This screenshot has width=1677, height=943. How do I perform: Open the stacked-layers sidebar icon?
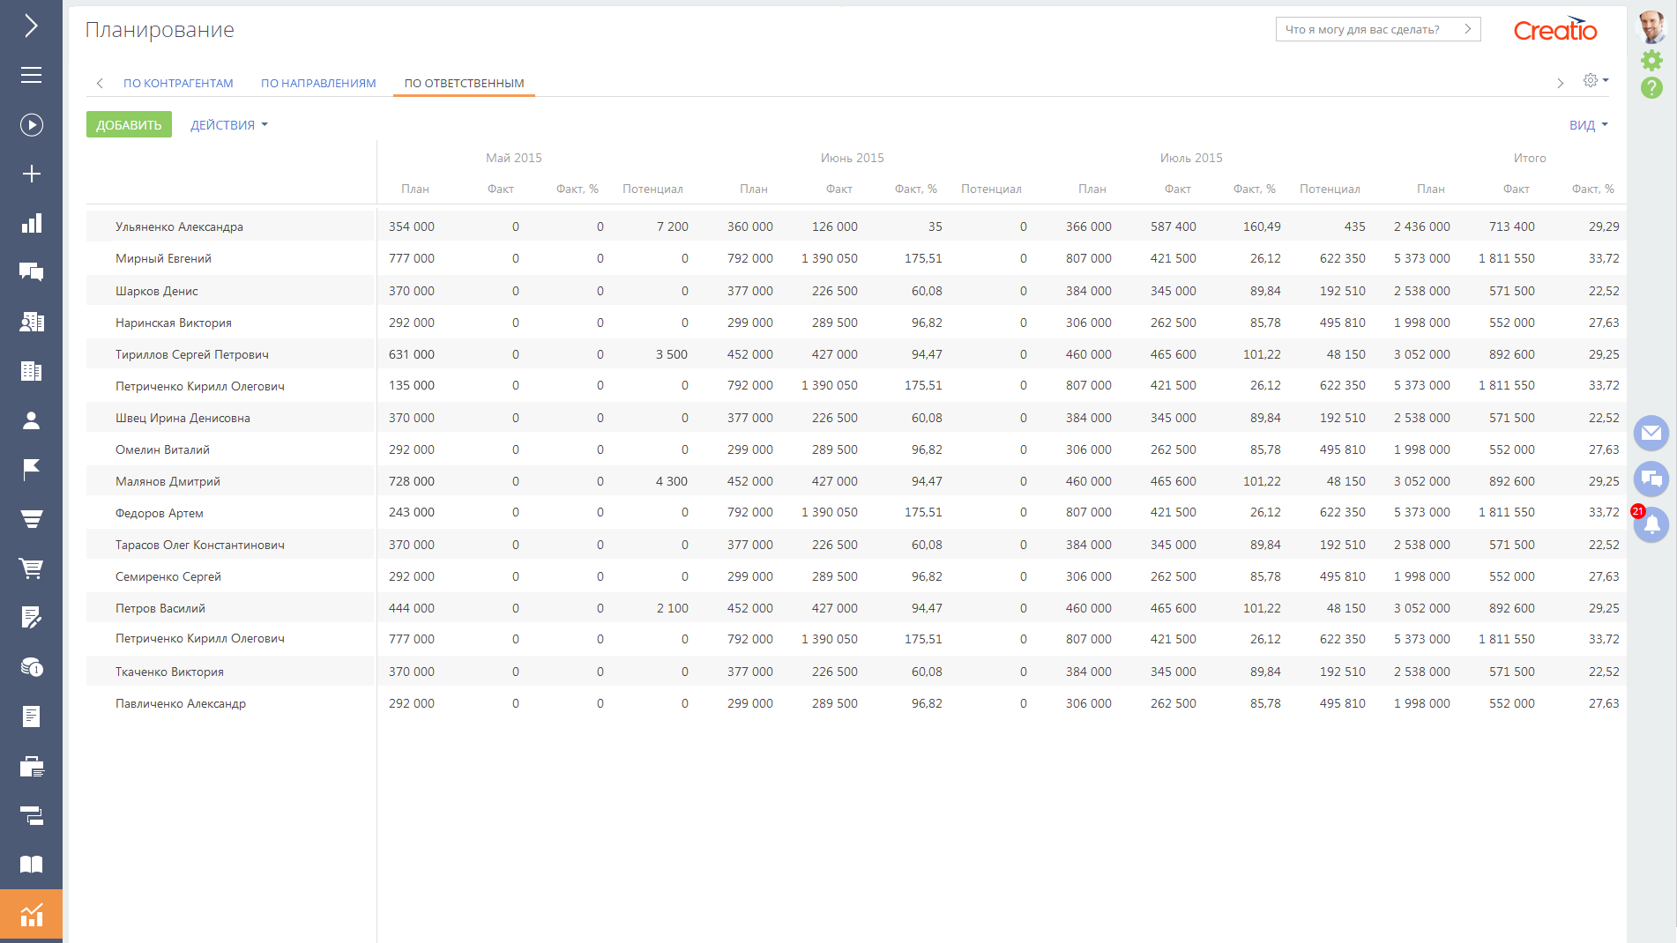[31, 815]
